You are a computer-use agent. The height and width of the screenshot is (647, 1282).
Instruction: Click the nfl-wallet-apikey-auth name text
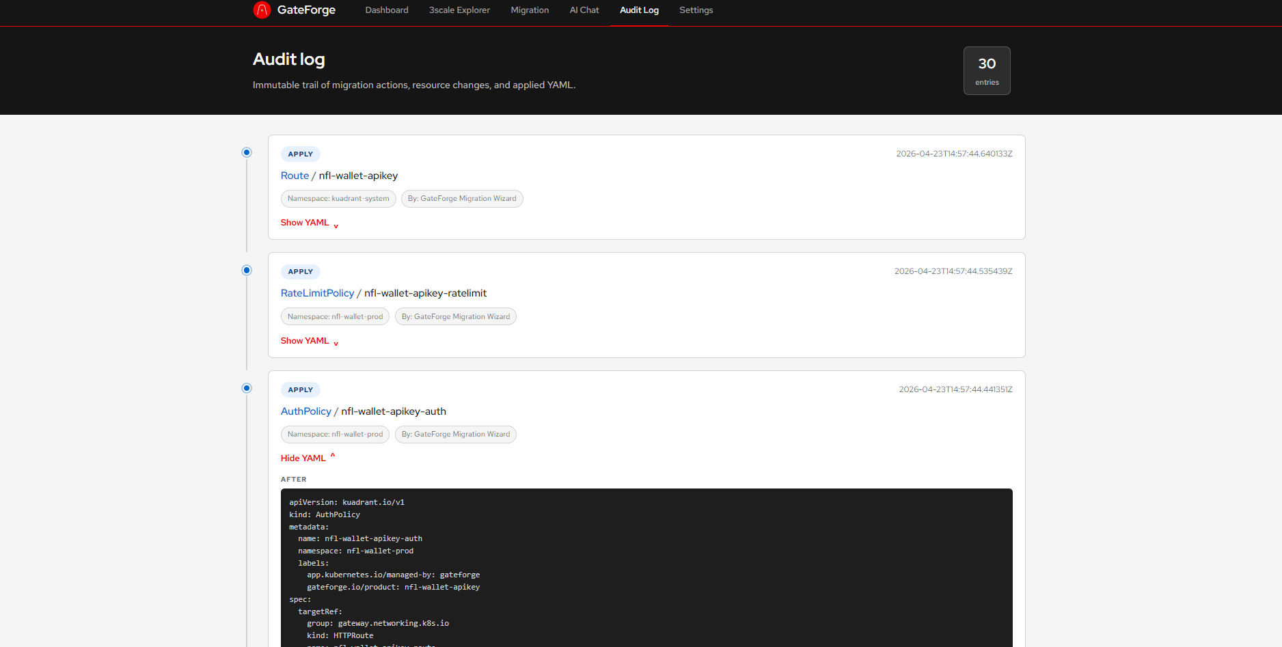394,411
